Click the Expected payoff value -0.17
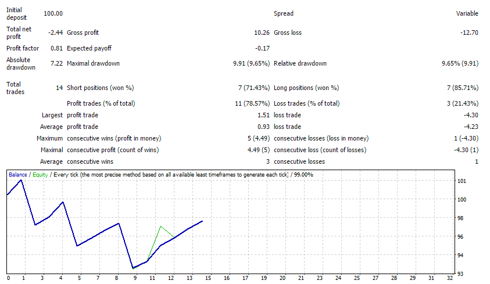 262,48
